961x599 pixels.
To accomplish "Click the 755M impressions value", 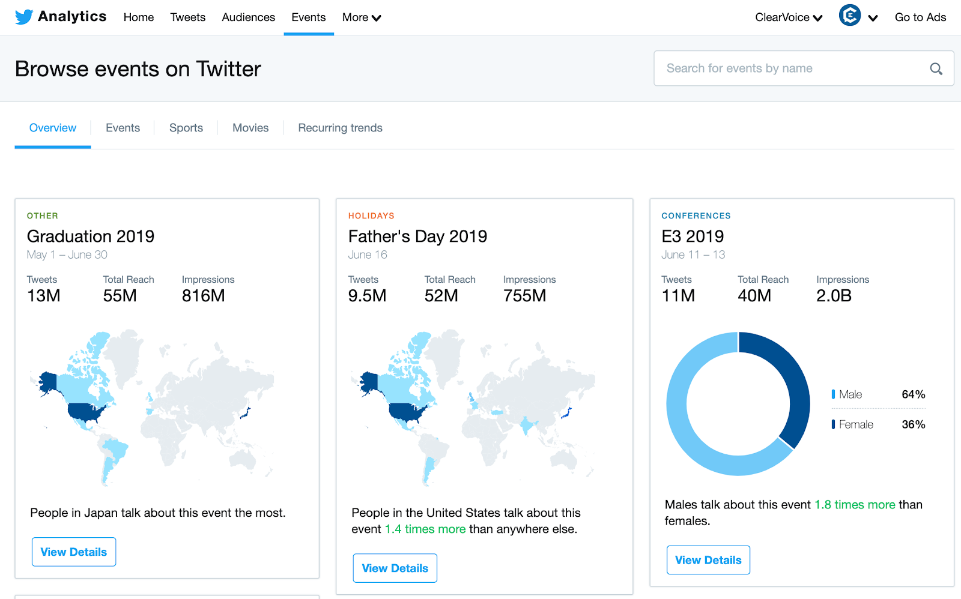I will 525,296.
